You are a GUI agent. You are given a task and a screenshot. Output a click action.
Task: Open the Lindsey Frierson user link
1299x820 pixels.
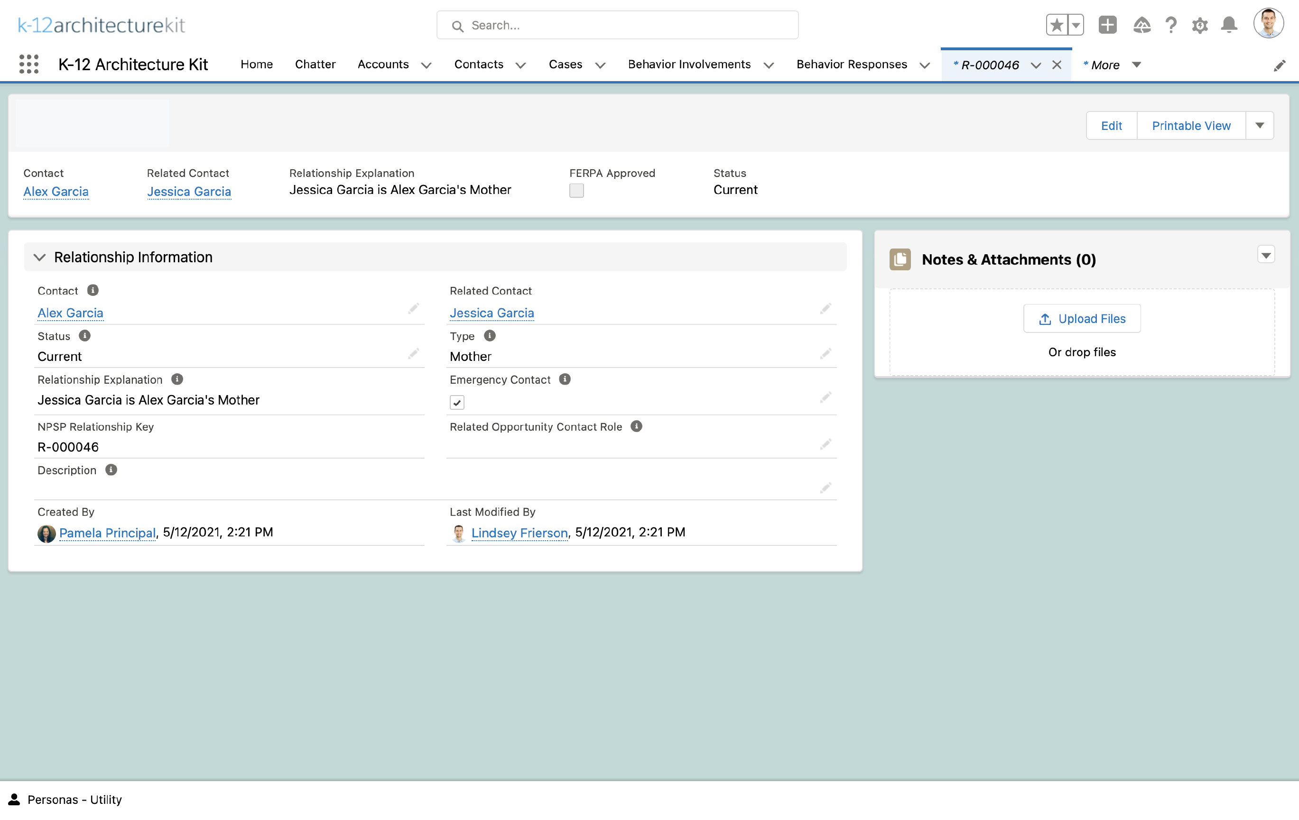tap(519, 532)
